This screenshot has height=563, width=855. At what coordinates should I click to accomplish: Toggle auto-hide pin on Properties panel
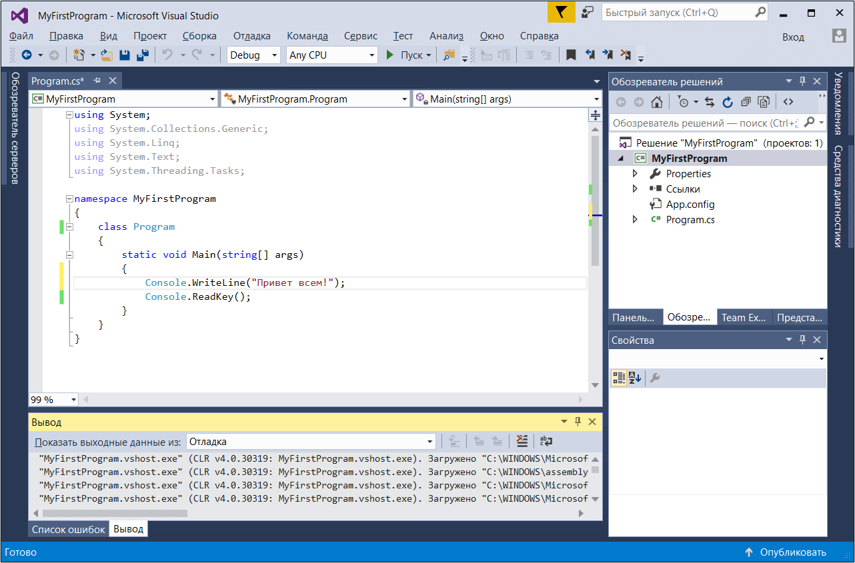pyautogui.click(x=803, y=340)
